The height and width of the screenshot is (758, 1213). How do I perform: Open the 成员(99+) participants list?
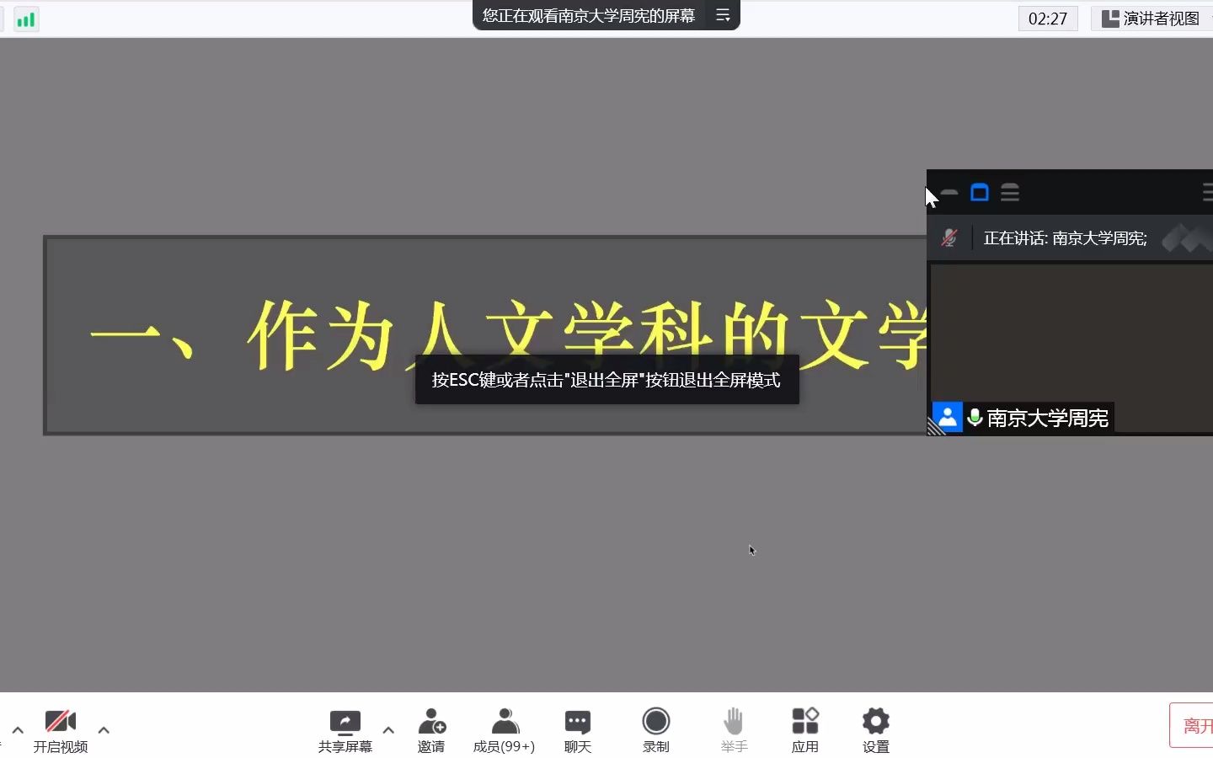[504, 730]
